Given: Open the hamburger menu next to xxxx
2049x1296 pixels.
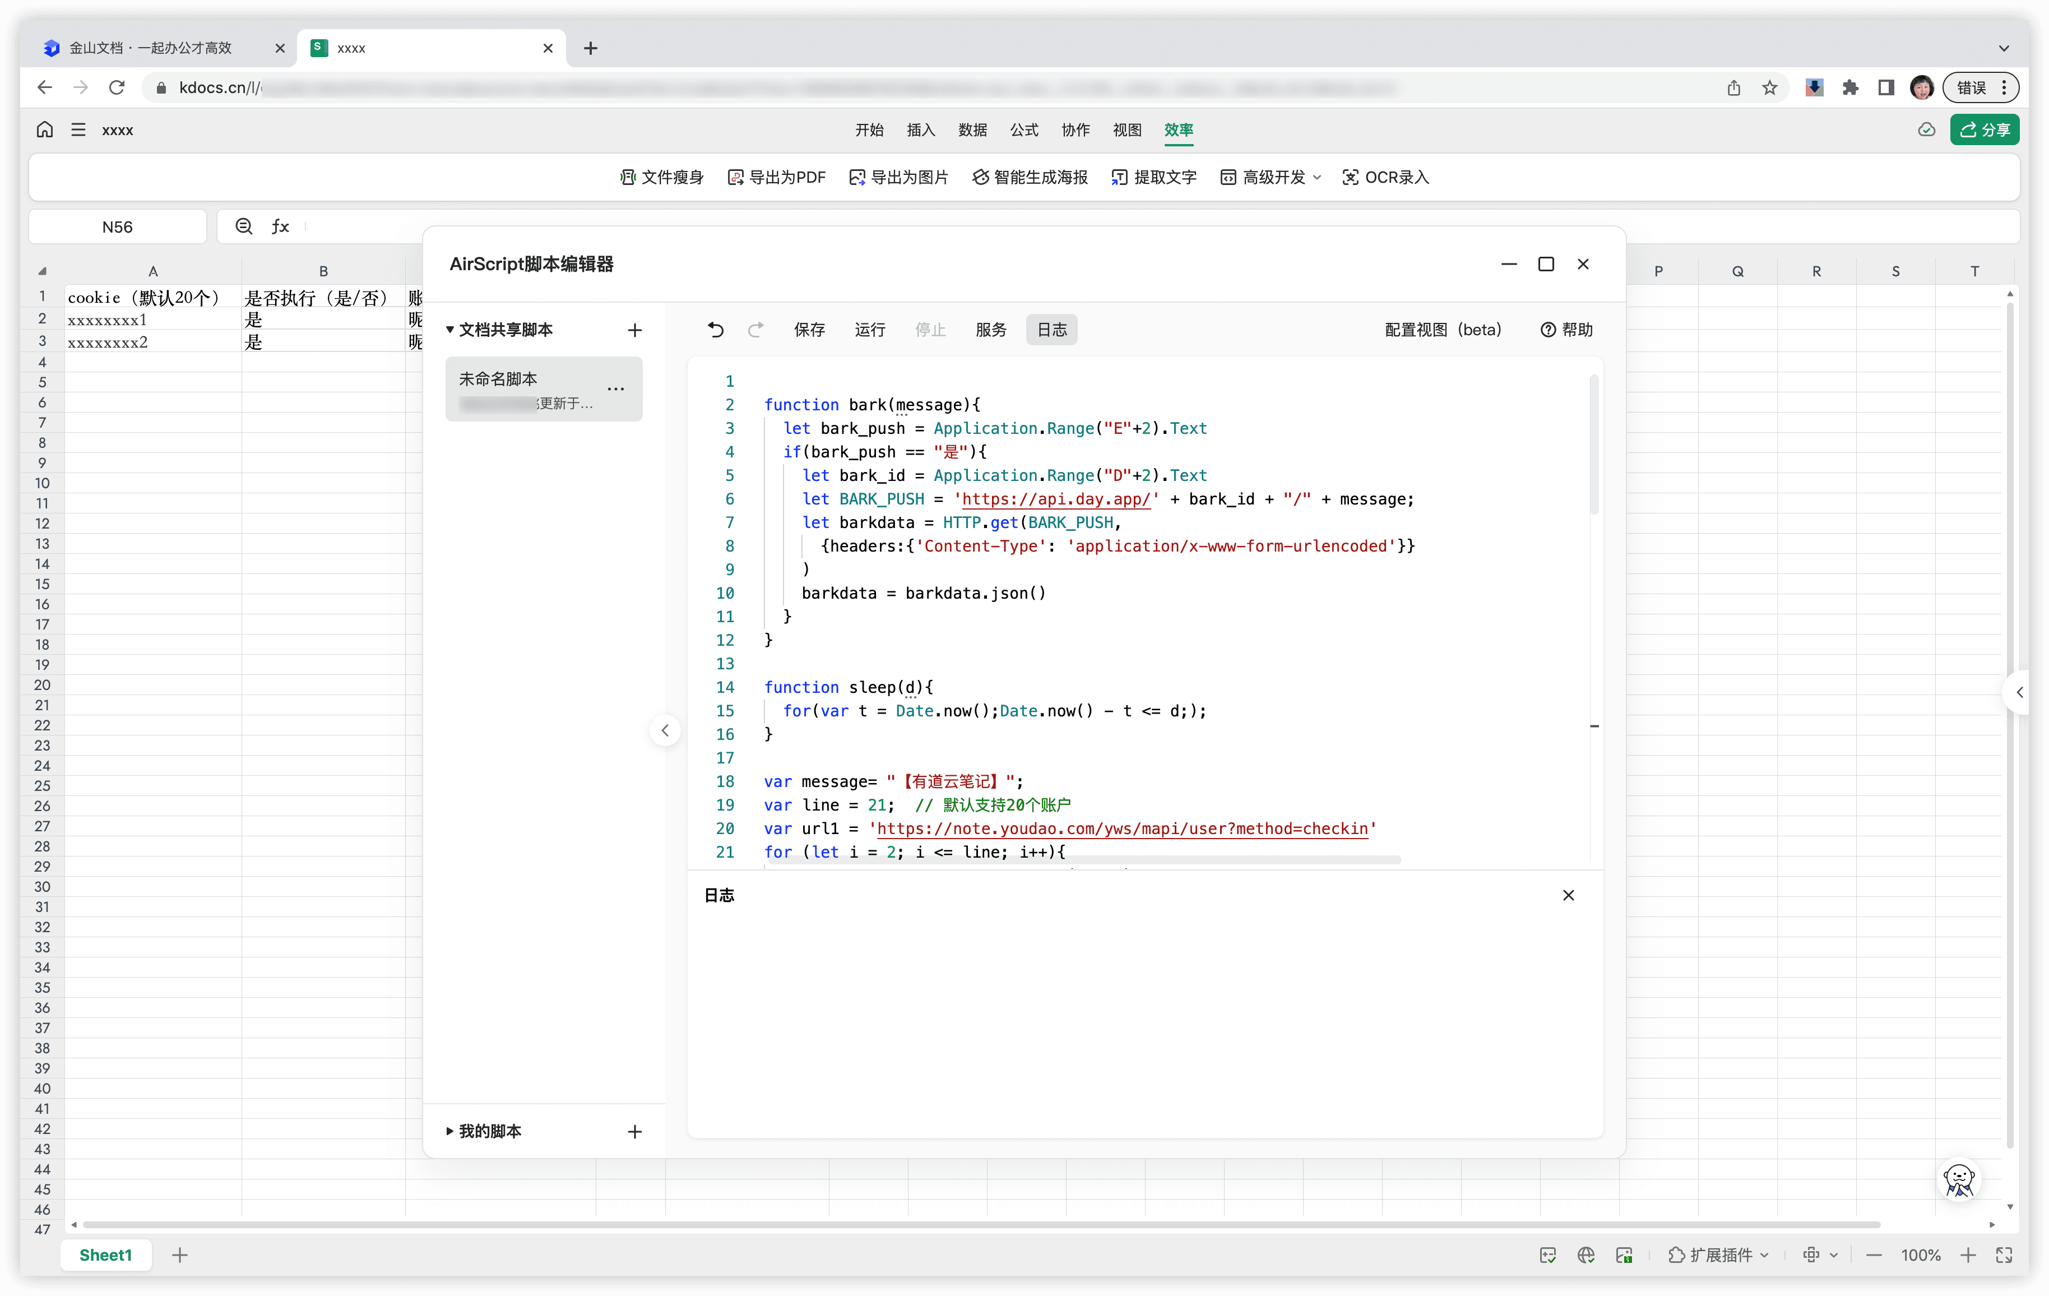Looking at the screenshot, I should click(x=78, y=129).
